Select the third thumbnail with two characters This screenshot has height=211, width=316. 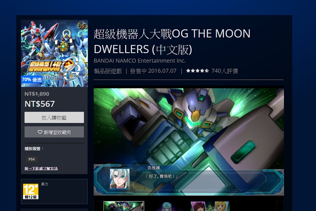tap(210, 206)
